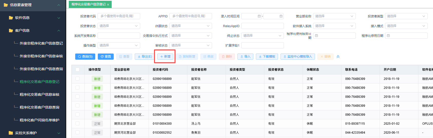Open 程序化客户问询名单维护 menu item
Image resolution: width=433 pixels, height=138 pixels.
[39, 120]
